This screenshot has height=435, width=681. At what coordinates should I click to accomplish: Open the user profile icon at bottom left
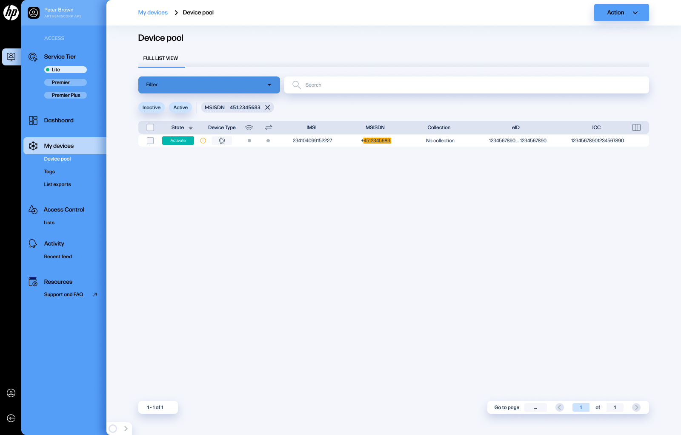(x=11, y=393)
